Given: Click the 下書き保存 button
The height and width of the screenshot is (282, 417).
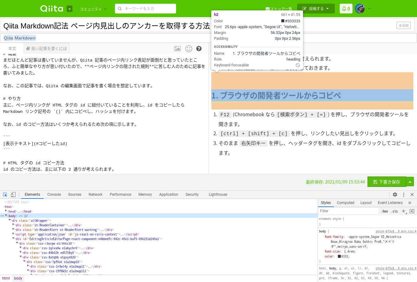Looking at the screenshot, I should [x=387, y=182].
